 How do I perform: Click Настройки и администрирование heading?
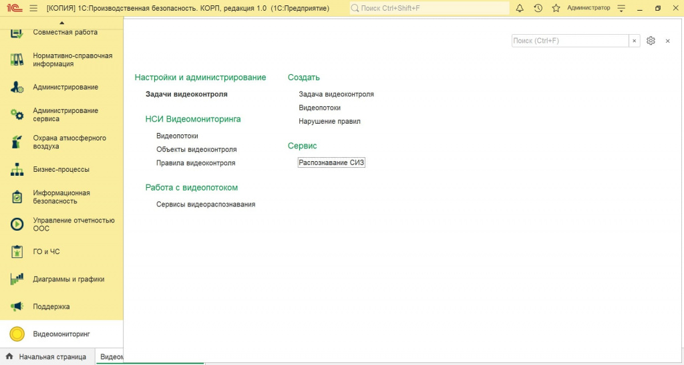200,78
